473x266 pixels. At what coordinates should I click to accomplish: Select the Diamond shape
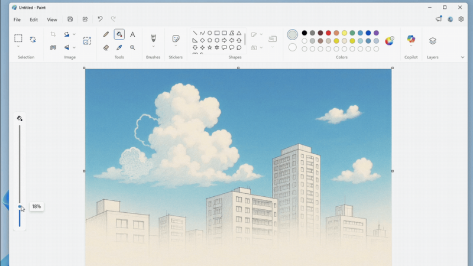(202, 40)
